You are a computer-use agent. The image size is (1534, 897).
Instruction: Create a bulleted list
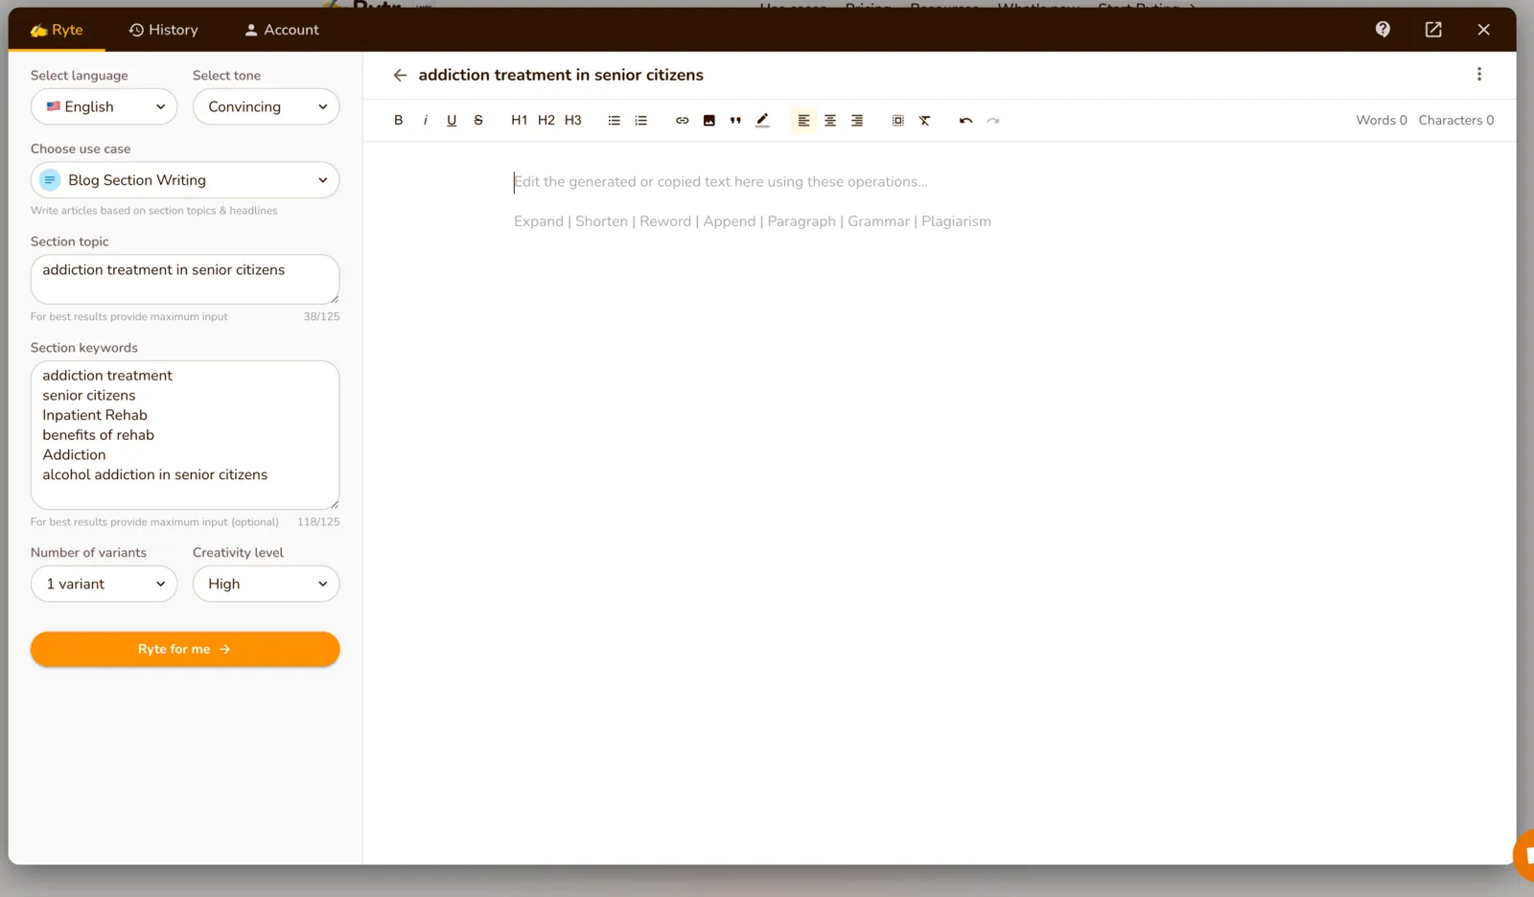click(x=615, y=121)
